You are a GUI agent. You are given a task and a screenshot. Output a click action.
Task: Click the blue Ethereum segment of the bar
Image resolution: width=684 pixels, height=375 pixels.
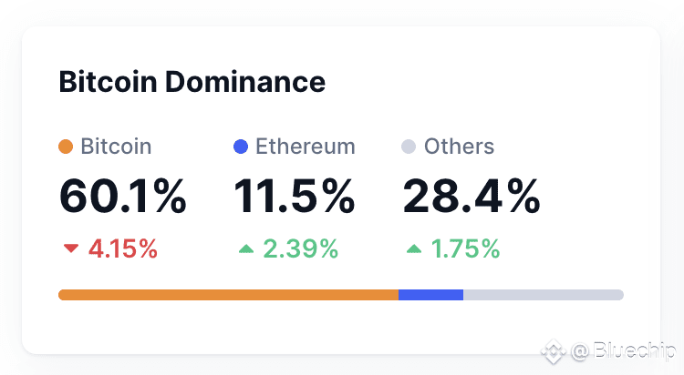[431, 295]
